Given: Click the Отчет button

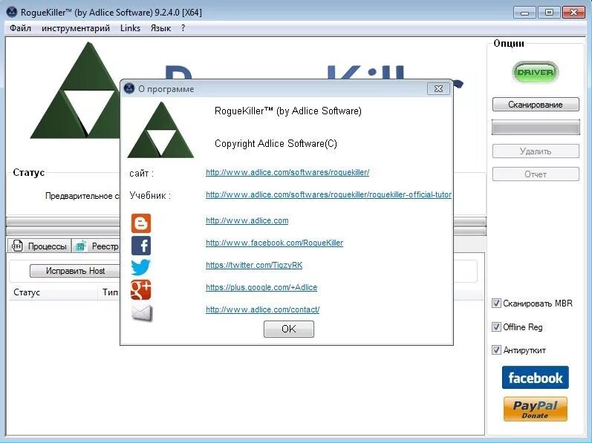Looking at the screenshot, I should coord(536,174).
